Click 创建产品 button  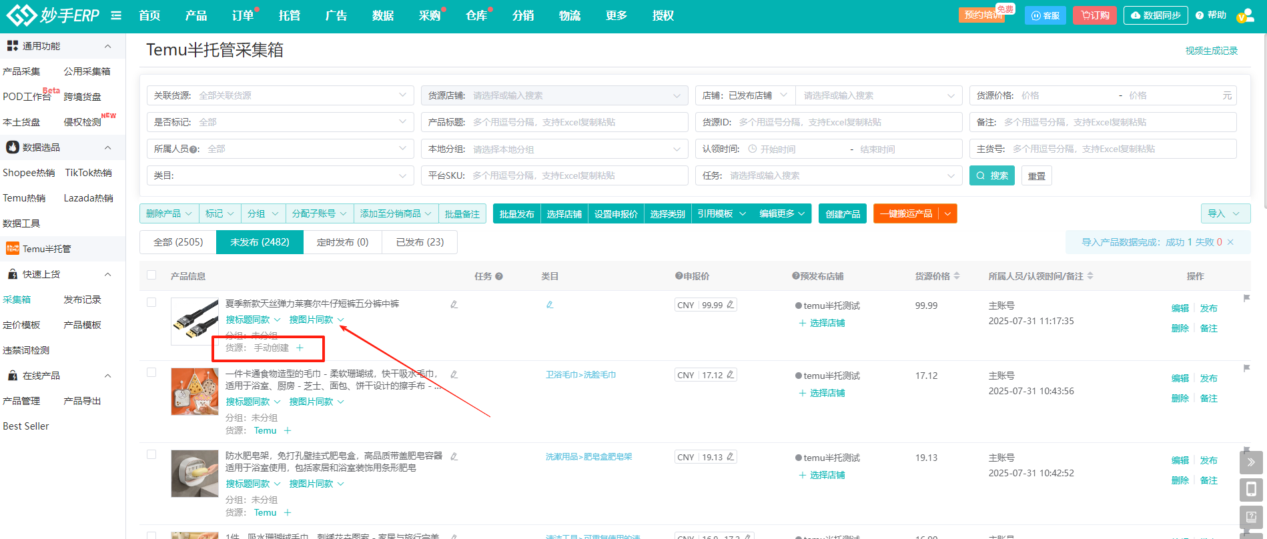click(843, 213)
